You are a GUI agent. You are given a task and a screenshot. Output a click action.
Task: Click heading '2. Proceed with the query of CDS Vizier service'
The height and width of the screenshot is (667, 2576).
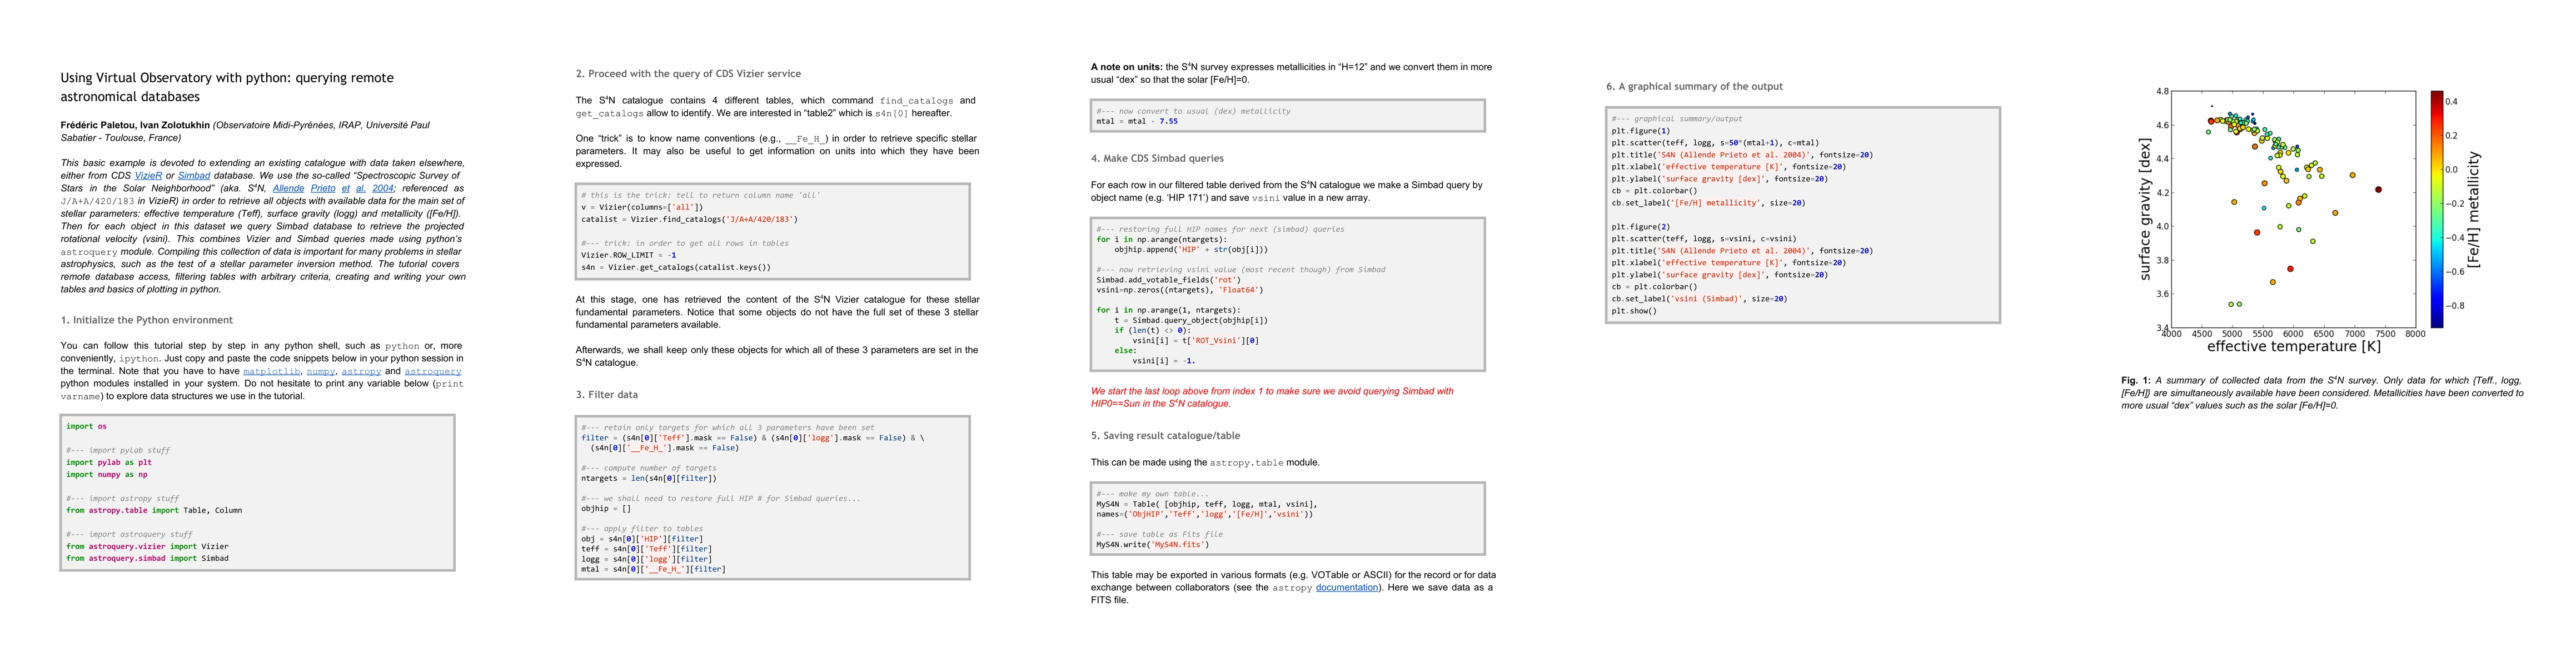[688, 74]
